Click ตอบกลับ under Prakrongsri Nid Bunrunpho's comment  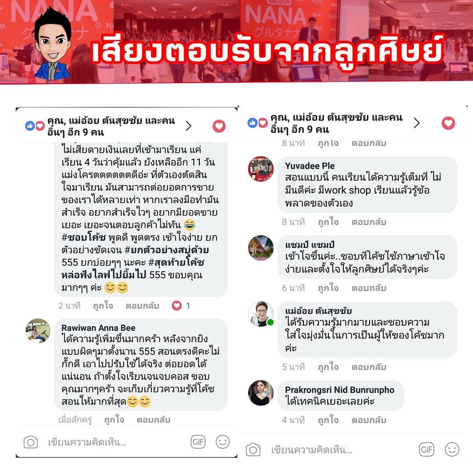coord(369,420)
